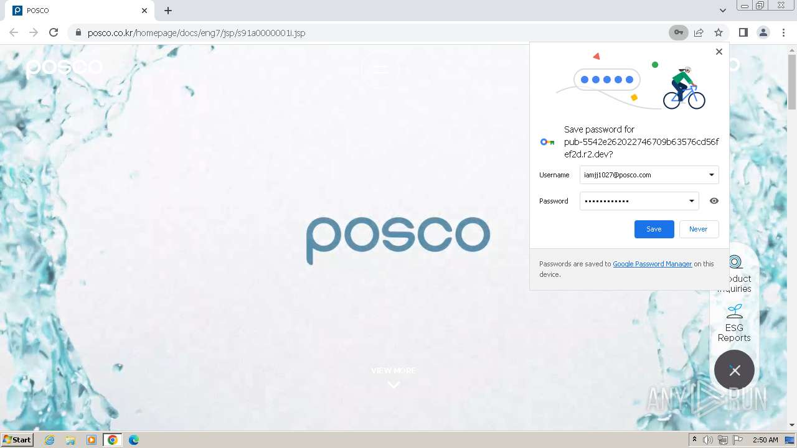Screen dimensions: 797x448
Task: Select the POSCO browser tab
Action: 81,11
